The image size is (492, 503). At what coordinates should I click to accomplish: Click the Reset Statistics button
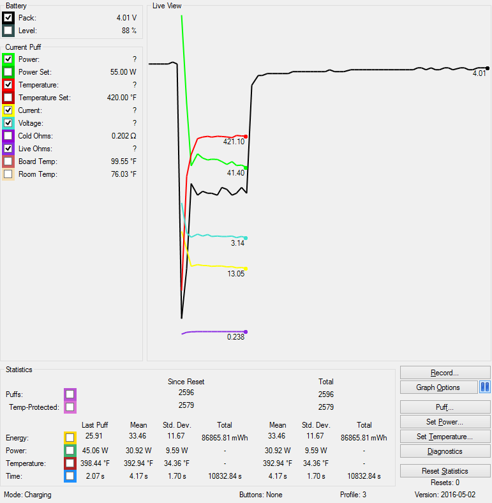445,471
